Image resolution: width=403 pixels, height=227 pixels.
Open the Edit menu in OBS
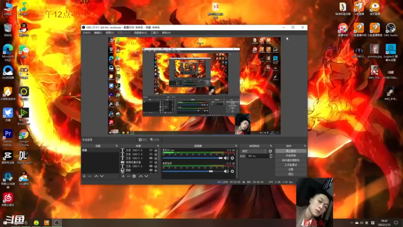coord(98,33)
